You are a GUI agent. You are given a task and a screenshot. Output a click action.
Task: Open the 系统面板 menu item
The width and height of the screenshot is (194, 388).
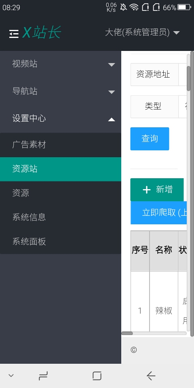click(61, 242)
